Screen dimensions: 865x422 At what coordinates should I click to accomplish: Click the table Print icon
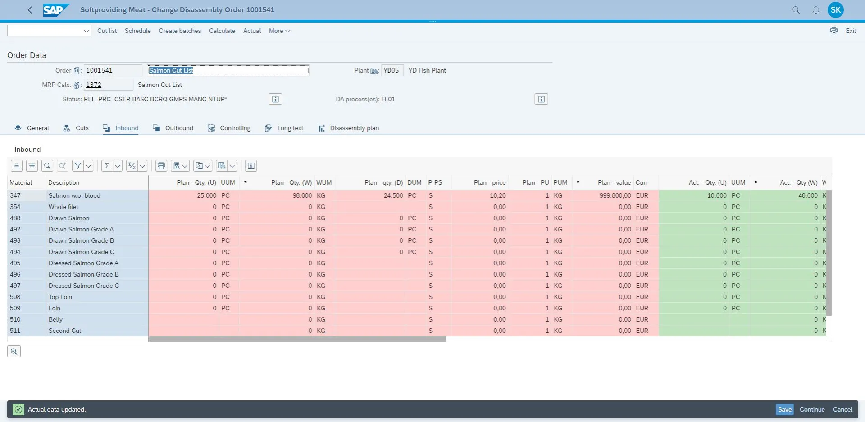point(161,166)
